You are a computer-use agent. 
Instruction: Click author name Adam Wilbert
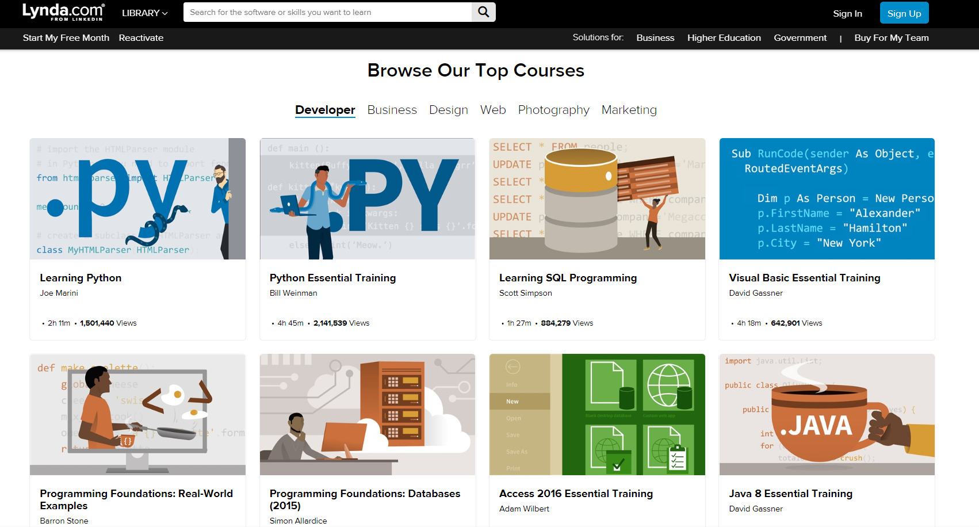coord(524,509)
